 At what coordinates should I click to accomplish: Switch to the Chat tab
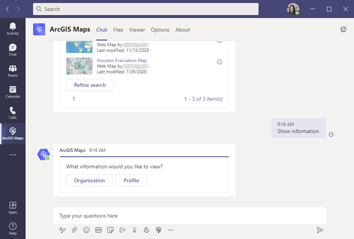coord(102,30)
